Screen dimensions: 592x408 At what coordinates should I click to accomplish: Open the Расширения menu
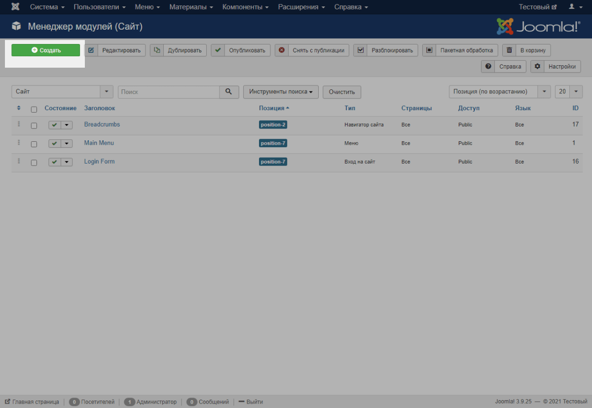(x=301, y=7)
